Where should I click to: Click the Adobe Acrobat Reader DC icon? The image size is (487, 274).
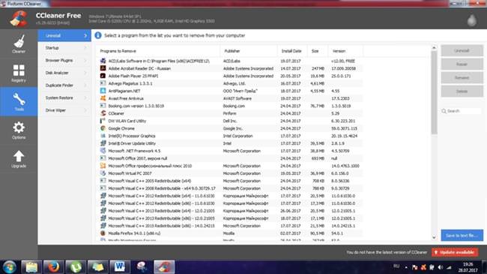103,68
